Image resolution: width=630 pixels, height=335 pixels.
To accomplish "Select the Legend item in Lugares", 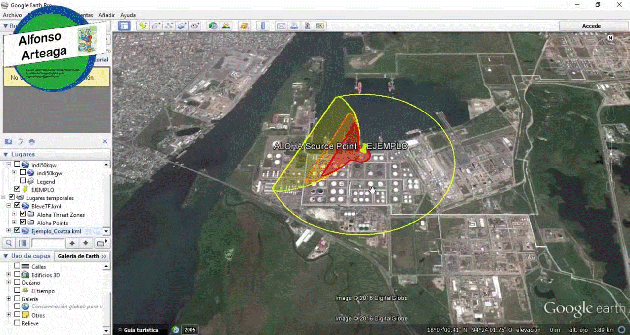I will tap(46, 181).
